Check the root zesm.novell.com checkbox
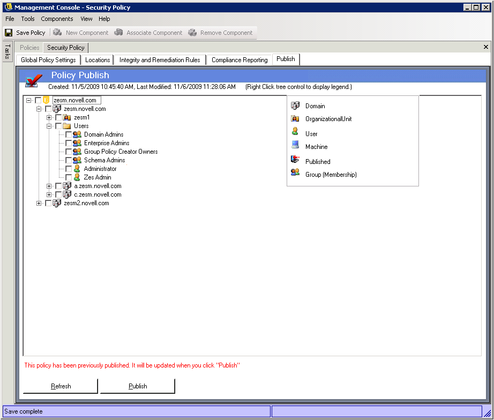Viewport: 494px width, 420px height. [x=38, y=100]
